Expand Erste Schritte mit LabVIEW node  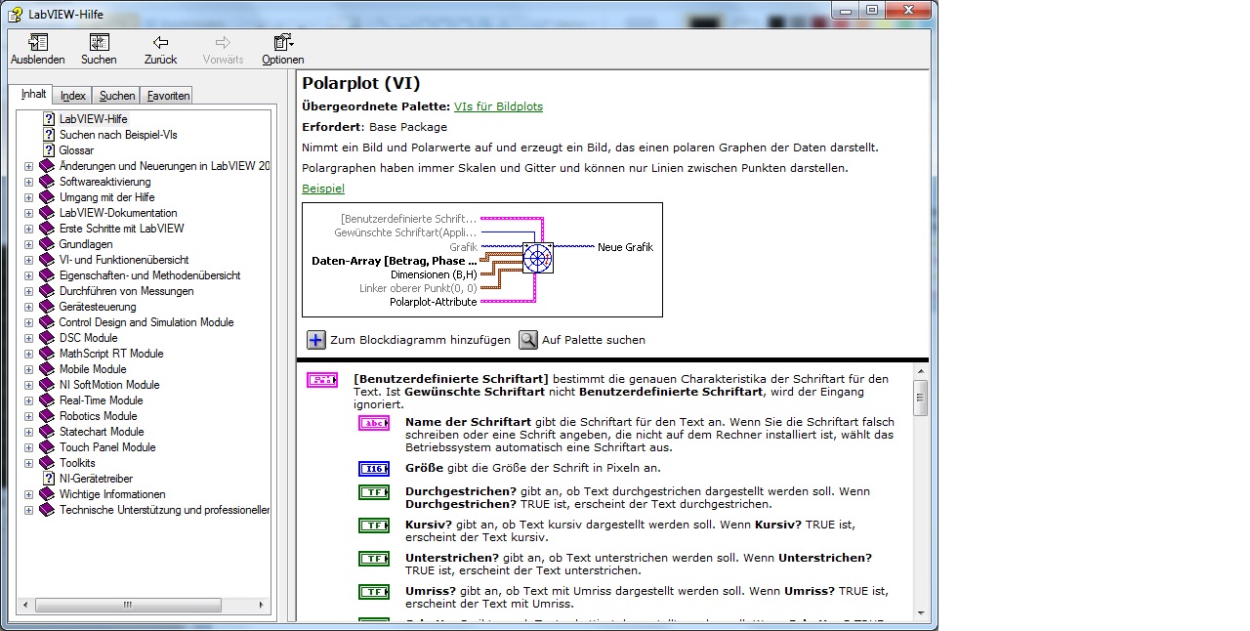(x=28, y=229)
